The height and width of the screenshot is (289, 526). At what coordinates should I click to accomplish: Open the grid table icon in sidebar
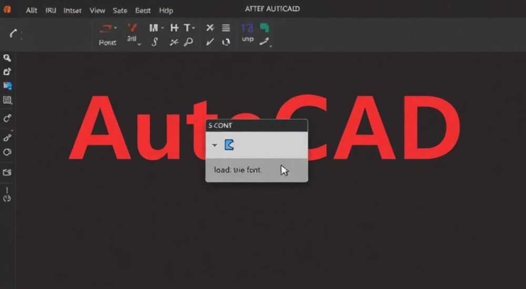point(7,100)
